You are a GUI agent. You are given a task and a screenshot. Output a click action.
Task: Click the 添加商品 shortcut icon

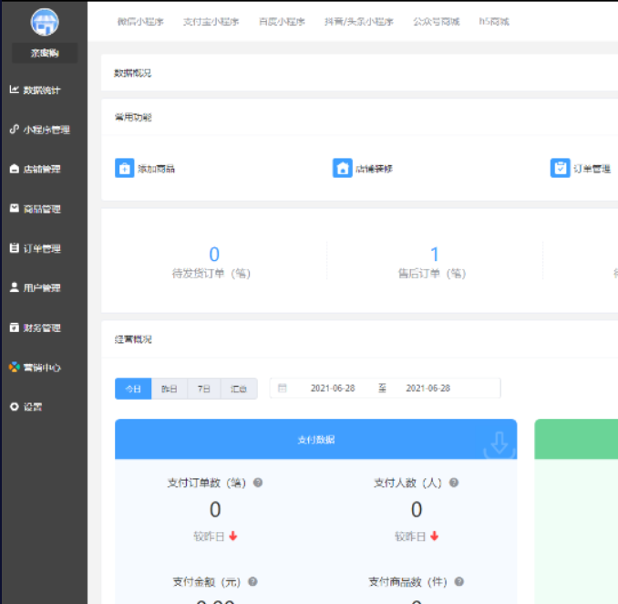click(x=124, y=168)
